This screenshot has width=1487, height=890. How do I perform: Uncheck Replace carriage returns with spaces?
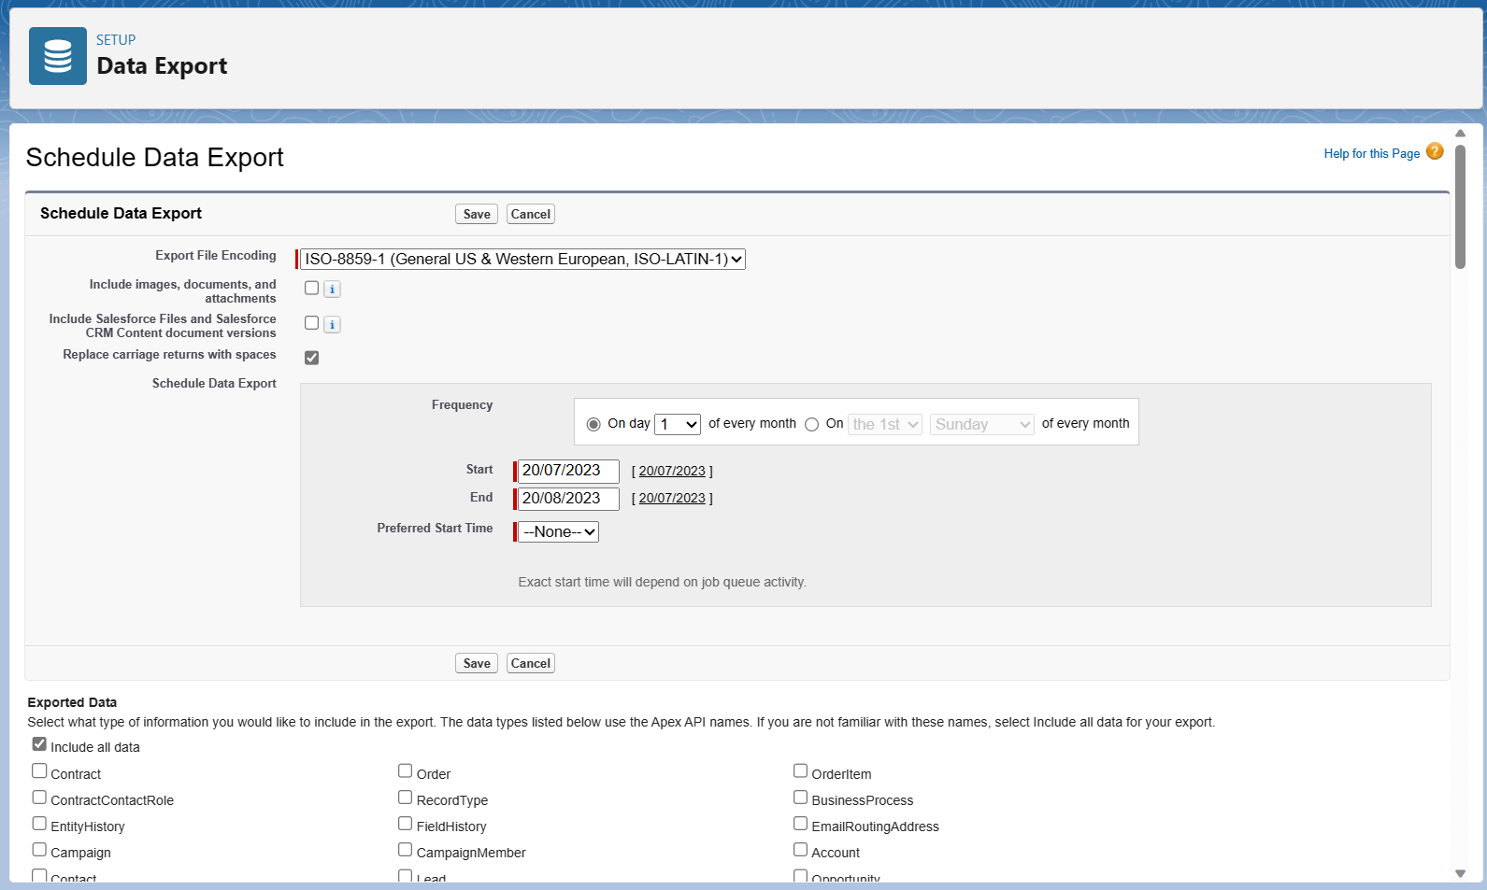tap(312, 358)
